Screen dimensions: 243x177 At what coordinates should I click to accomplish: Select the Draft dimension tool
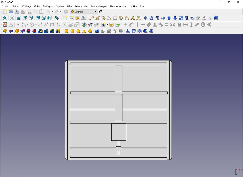pos(139,18)
